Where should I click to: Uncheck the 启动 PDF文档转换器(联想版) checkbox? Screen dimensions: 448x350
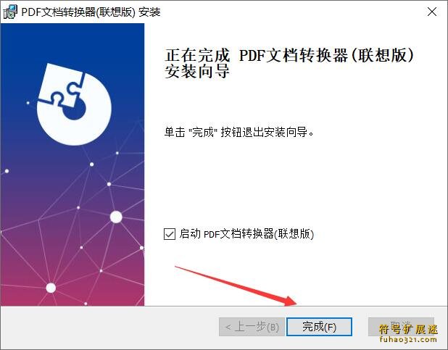click(x=170, y=234)
